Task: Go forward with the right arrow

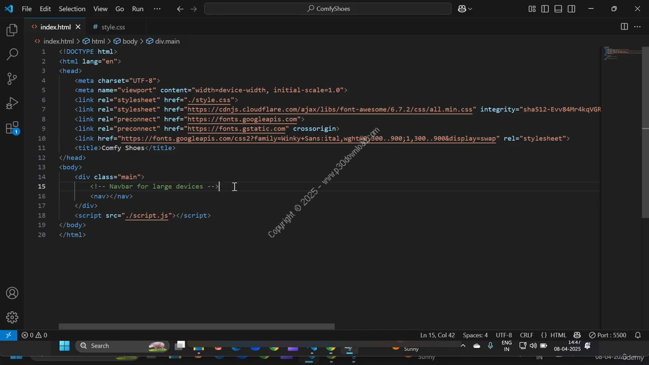Action: click(194, 9)
